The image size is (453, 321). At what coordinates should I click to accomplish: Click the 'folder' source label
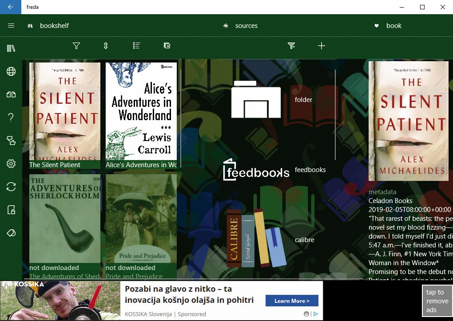click(303, 99)
